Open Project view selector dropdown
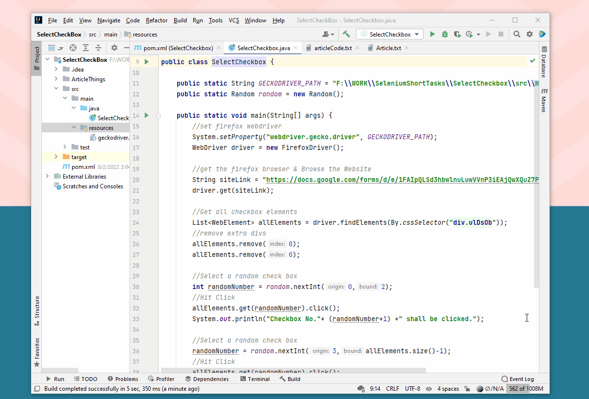This screenshot has width=589, height=399. (55, 48)
